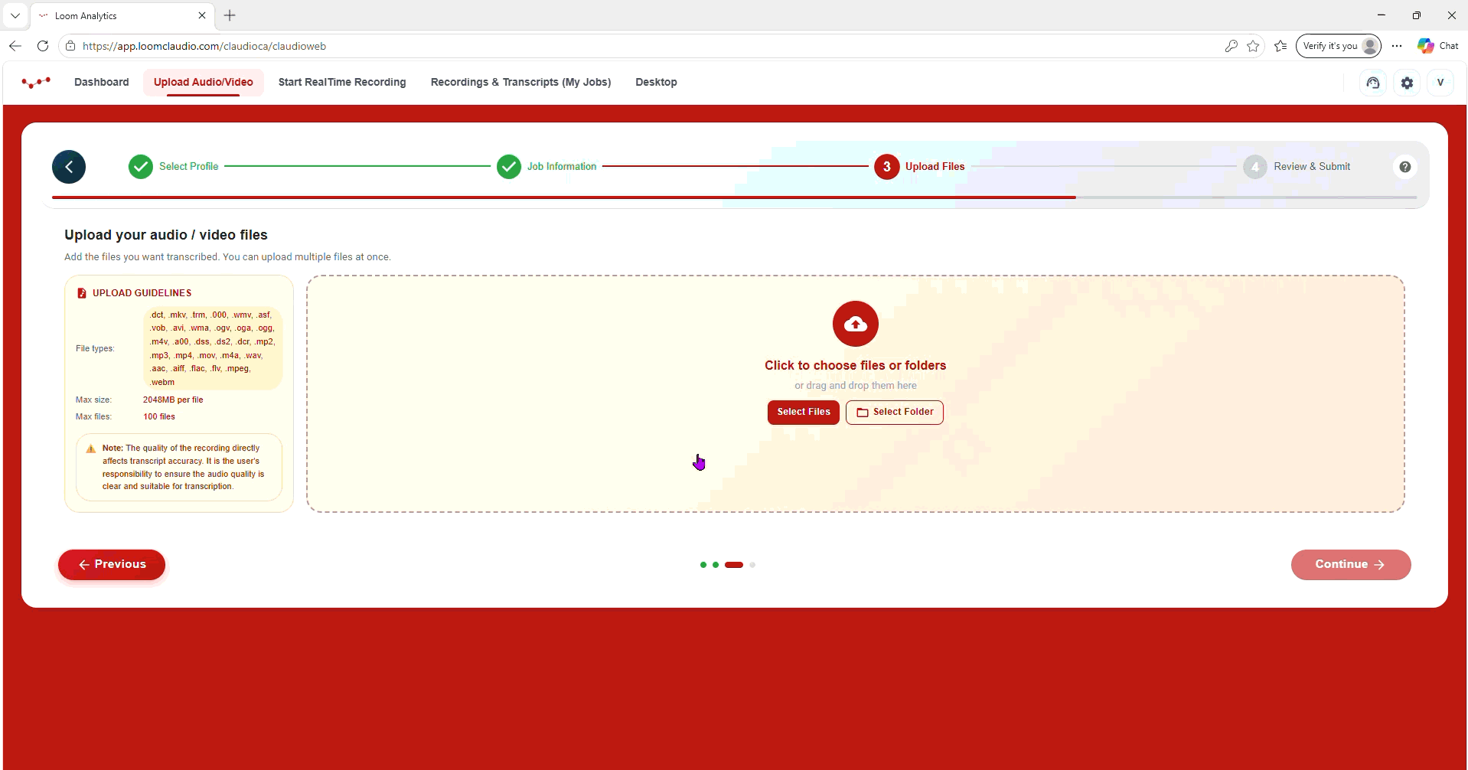
Task: Click the Select Folder button
Action: click(x=895, y=412)
